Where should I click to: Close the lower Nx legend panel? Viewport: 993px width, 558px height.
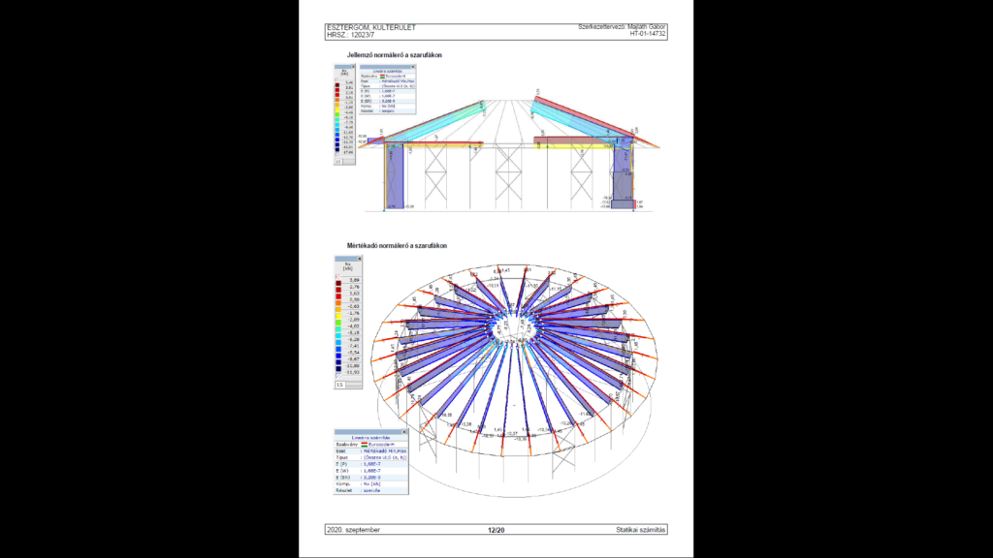[360, 259]
